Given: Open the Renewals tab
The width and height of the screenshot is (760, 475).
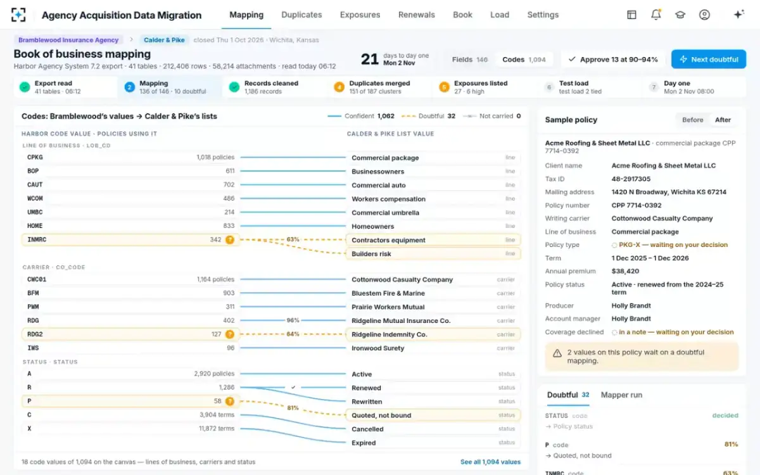Looking at the screenshot, I should 416,15.
